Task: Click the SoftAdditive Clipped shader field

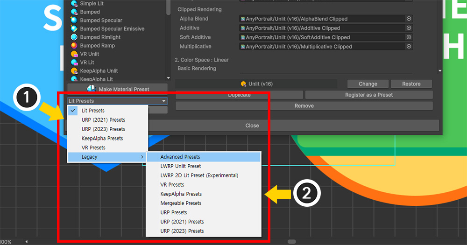Action: 322,37
